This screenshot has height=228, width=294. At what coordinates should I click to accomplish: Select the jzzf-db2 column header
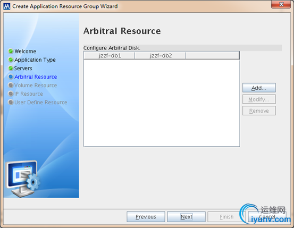161,55
